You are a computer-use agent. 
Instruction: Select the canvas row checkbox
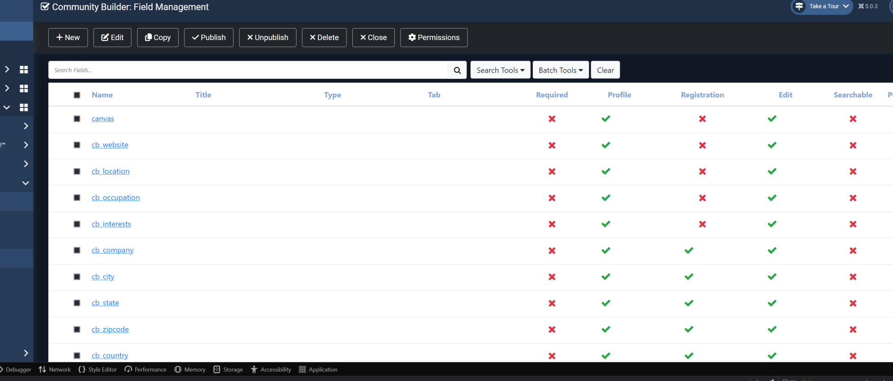click(77, 119)
